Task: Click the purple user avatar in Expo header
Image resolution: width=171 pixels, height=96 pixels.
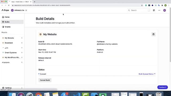Action: point(165,10)
